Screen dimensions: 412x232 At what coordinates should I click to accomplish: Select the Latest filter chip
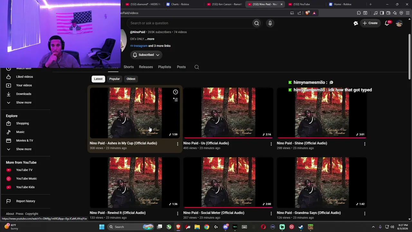pyautogui.click(x=98, y=79)
